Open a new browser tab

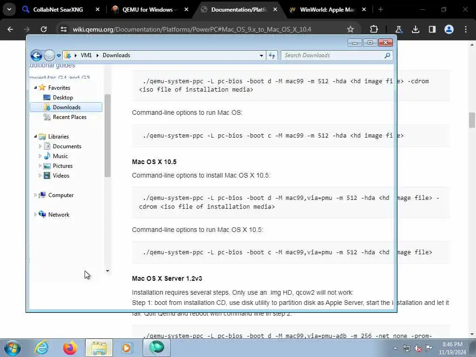[381, 9]
